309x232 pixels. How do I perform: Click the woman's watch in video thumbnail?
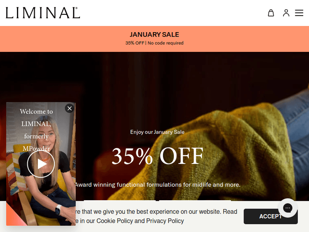[58, 210]
